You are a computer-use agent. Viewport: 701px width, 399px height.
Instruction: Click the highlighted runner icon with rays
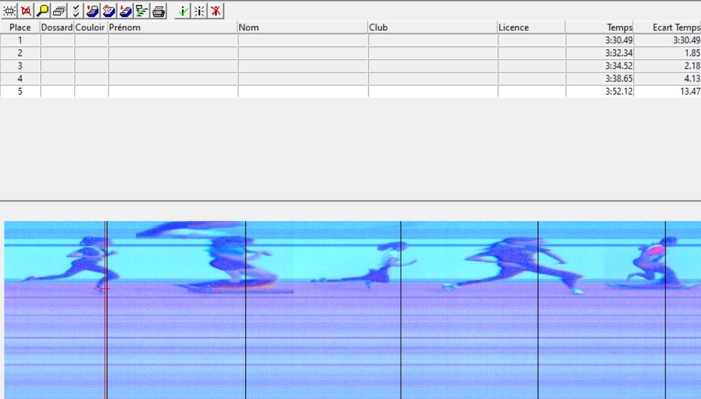tap(199, 11)
